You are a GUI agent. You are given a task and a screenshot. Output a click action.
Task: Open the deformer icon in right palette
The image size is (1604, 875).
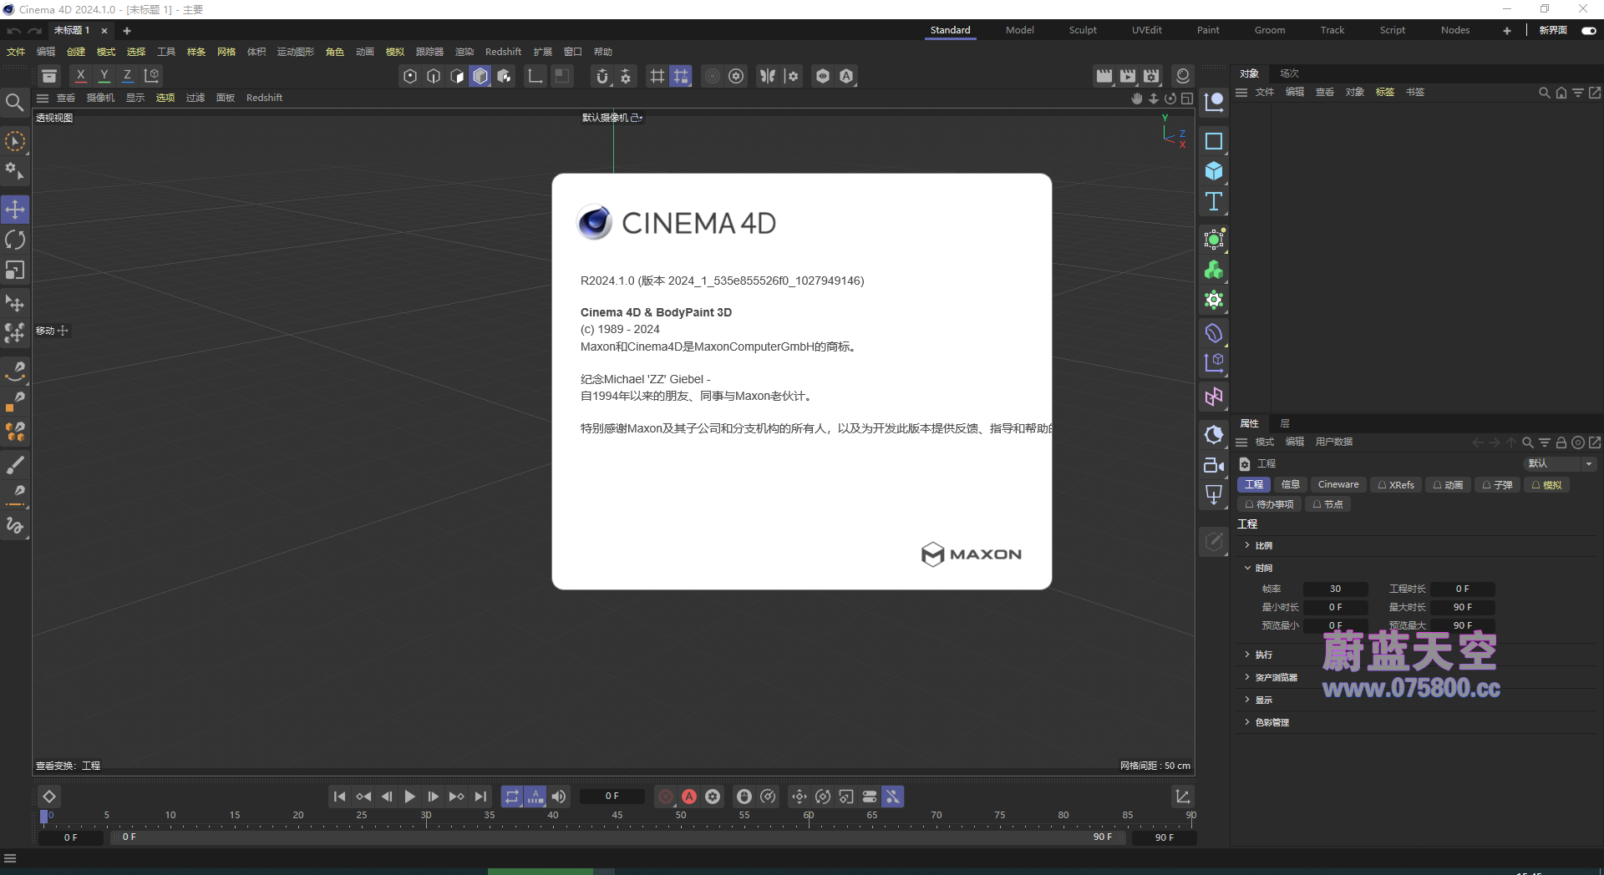(x=1214, y=333)
